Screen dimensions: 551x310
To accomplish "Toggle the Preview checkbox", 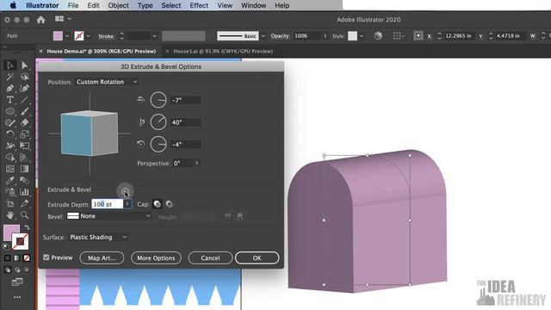I will click(46, 257).
